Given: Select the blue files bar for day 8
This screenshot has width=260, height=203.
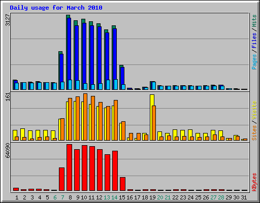Looking at the screenshot, I should tap(69, 49).
